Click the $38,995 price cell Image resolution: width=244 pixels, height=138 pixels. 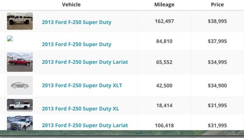tap(217, 21)
